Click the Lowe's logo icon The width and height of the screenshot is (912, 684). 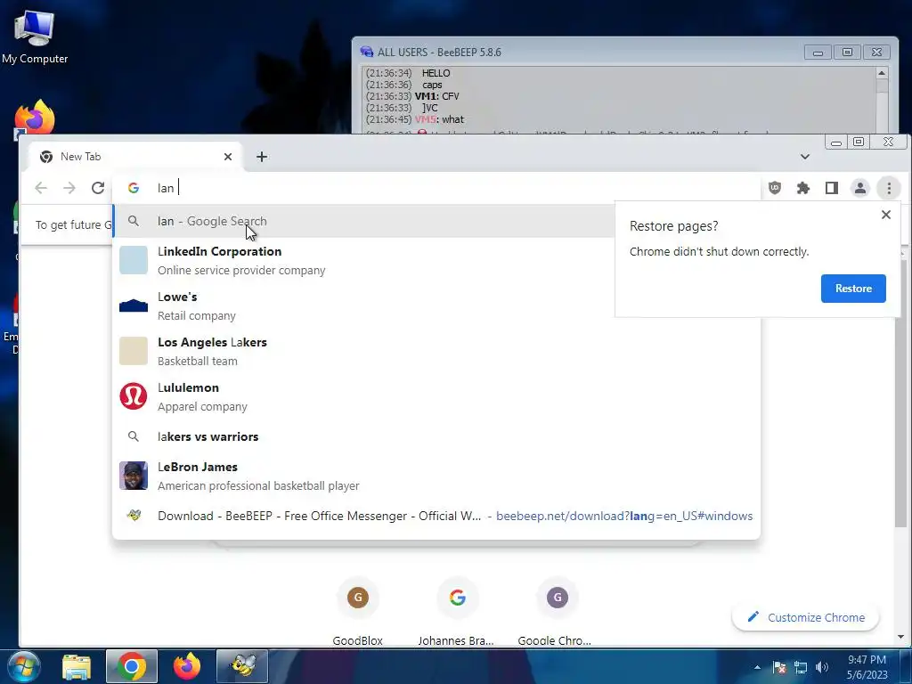(x=134, y=306)
